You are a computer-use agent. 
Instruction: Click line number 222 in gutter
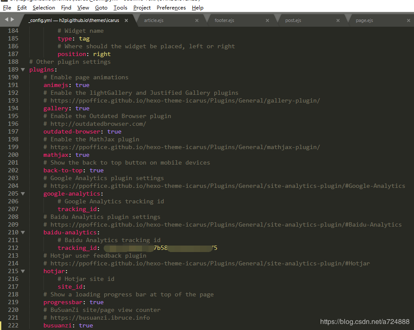coord(13,325)
